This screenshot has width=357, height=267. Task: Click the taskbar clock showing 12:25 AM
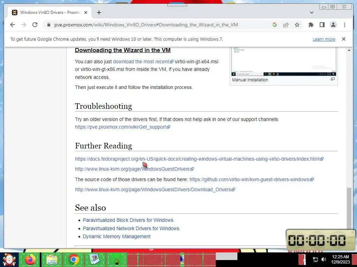click(x=340, y=259)
